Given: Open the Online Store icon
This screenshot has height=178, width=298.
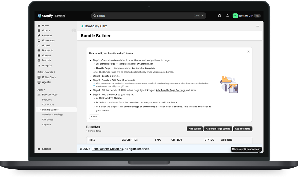Looking at the screenshot, I should (x=39, y=77).
